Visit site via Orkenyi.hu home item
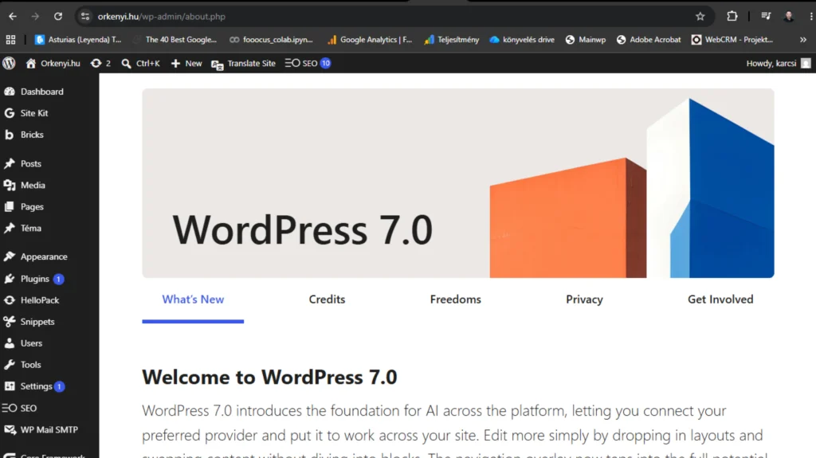This screenshot has height=458, width=816. (x=53, y=63)
